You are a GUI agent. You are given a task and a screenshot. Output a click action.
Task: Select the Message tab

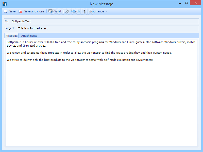[11, 36]
